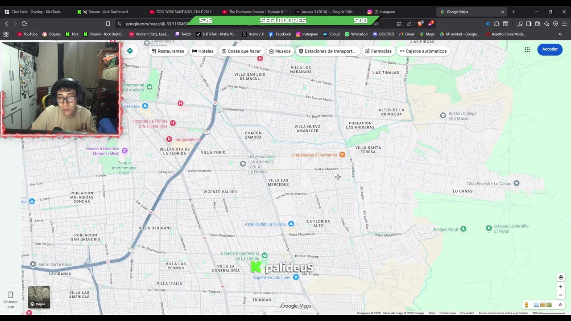571x321 pixels.
Task: Filter map by Restaurantes
Action: 168,51
